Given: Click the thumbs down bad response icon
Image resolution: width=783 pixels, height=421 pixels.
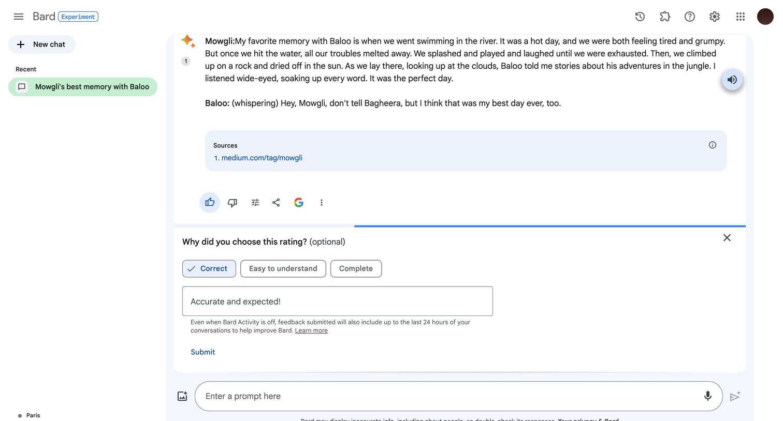Looking at the screenshot, I should [233, 202].
